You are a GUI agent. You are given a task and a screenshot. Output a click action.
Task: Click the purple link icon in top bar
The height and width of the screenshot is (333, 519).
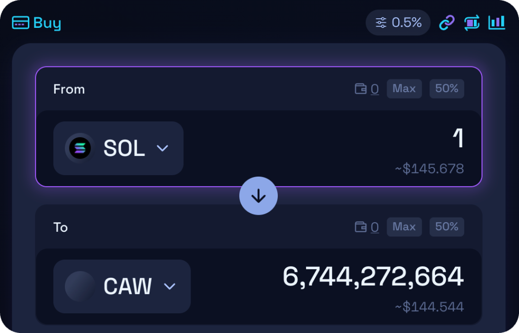pyautogui.click(x=446, y=22)
